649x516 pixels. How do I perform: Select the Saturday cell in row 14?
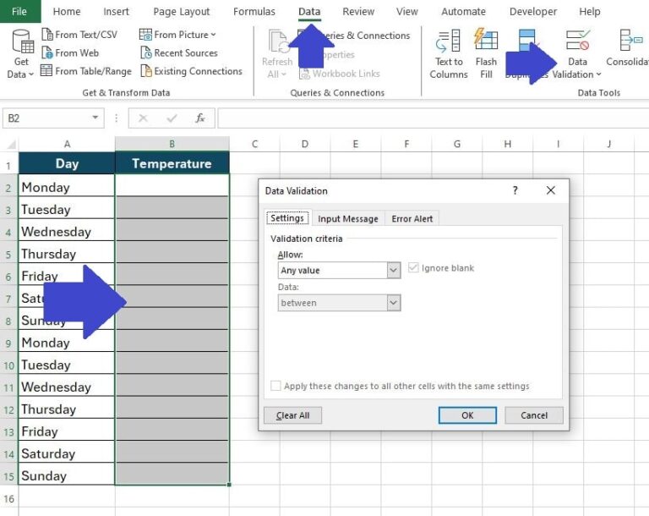coord(67,453)
